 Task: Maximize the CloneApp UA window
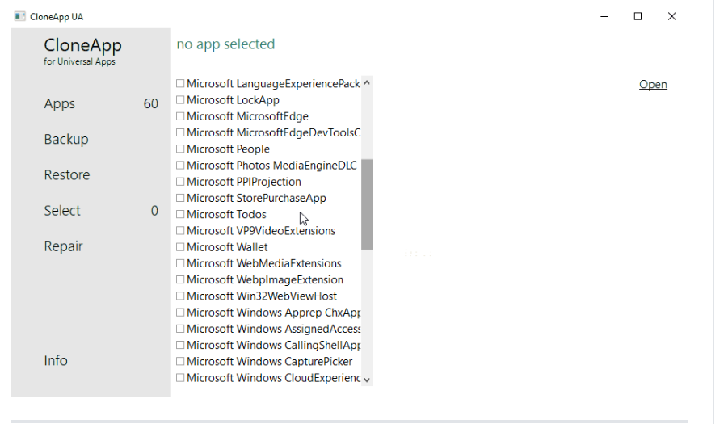coord(638,17)
